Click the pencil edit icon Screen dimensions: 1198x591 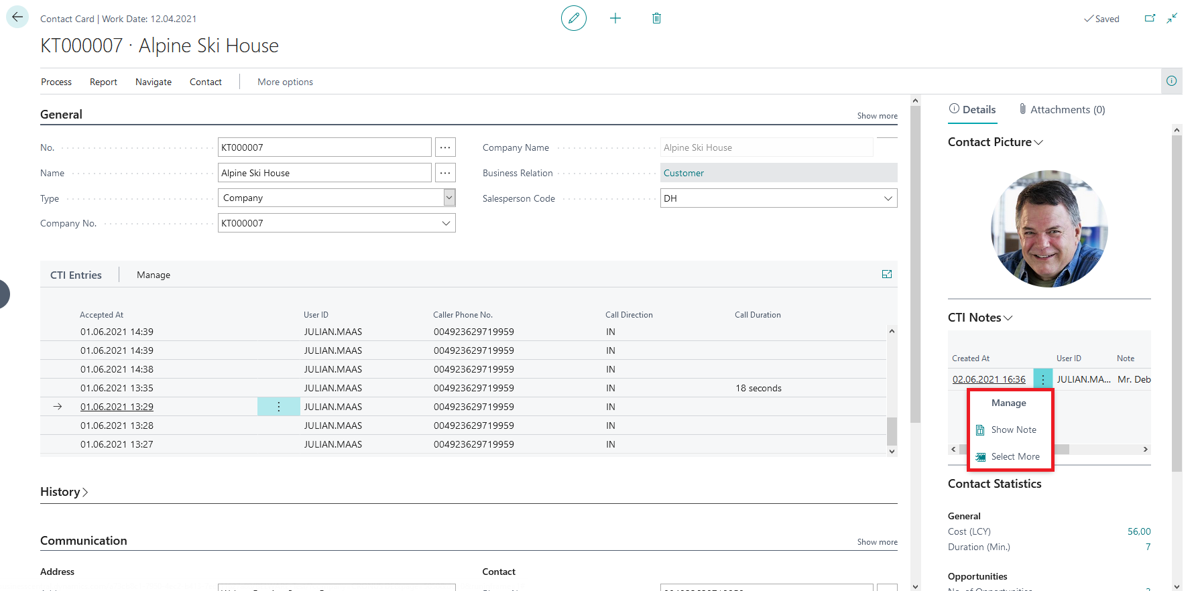coord(574,18)
